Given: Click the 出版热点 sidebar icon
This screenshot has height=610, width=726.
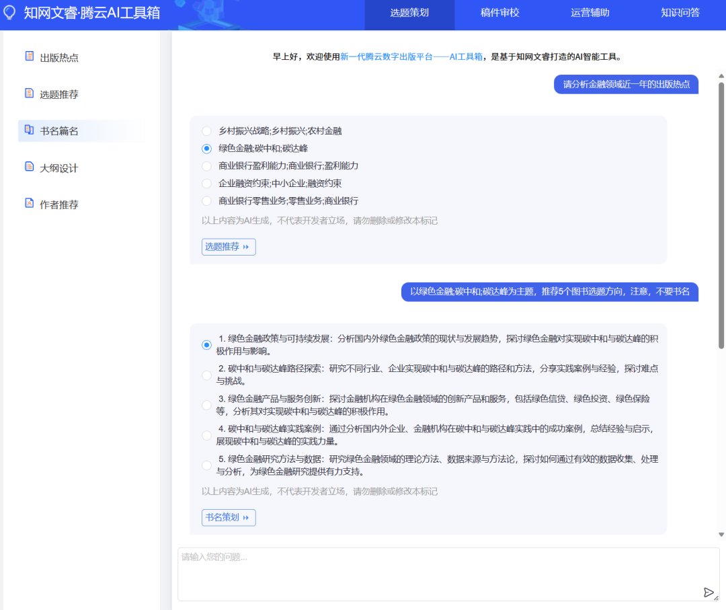Looking at the screenshot, I should (x=29, y=56).
